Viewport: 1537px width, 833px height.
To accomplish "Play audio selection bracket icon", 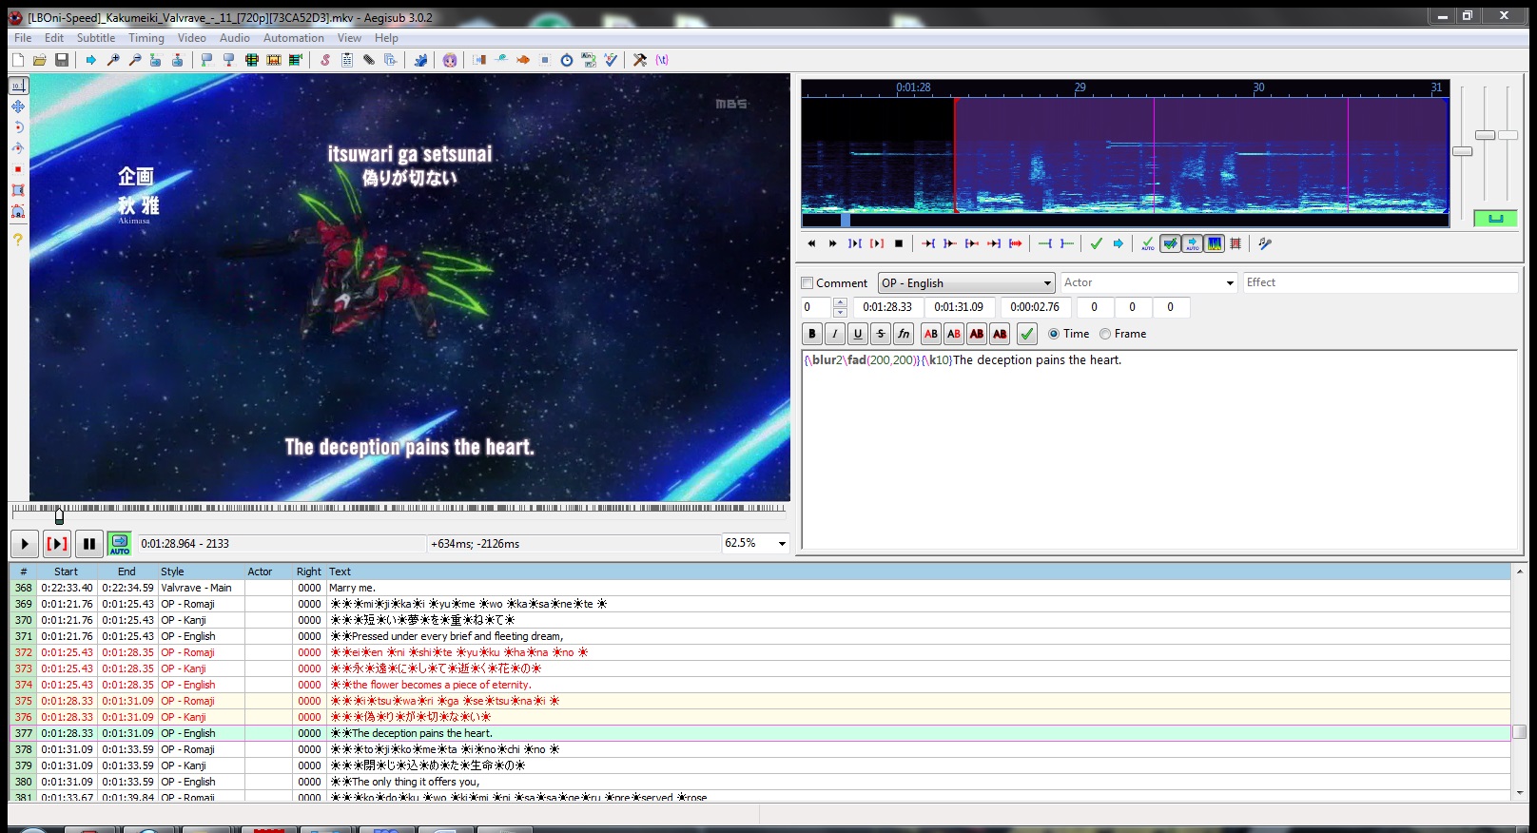I will [x=855, y=243].
